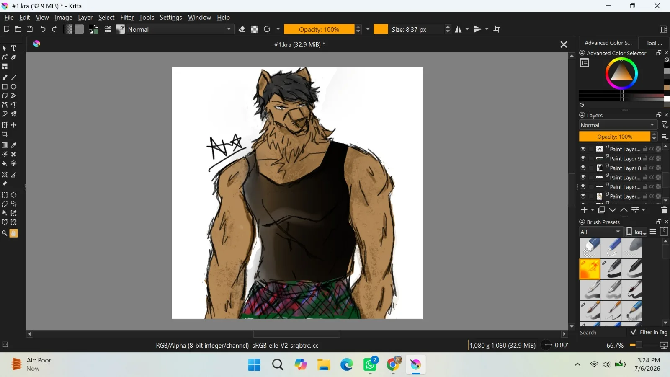Hide Paint Layer 8 visibility eye

click(583, 168)
